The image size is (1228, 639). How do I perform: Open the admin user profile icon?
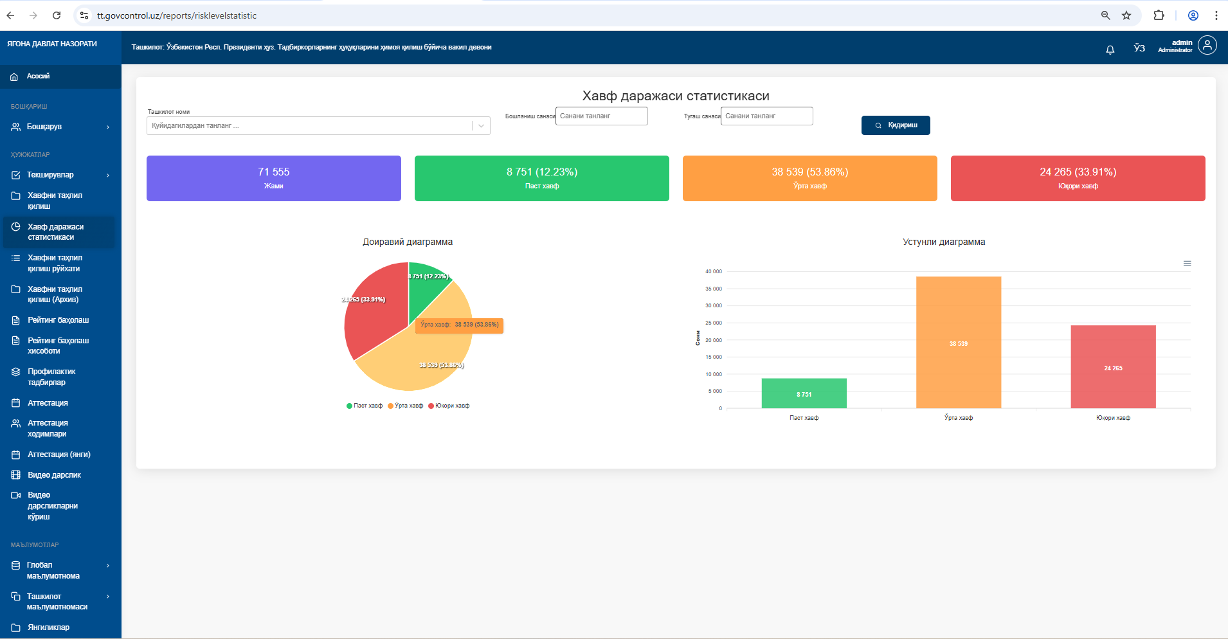click(x=1207, y=46)
